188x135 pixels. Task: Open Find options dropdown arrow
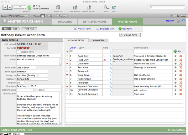tap(109, 8)
